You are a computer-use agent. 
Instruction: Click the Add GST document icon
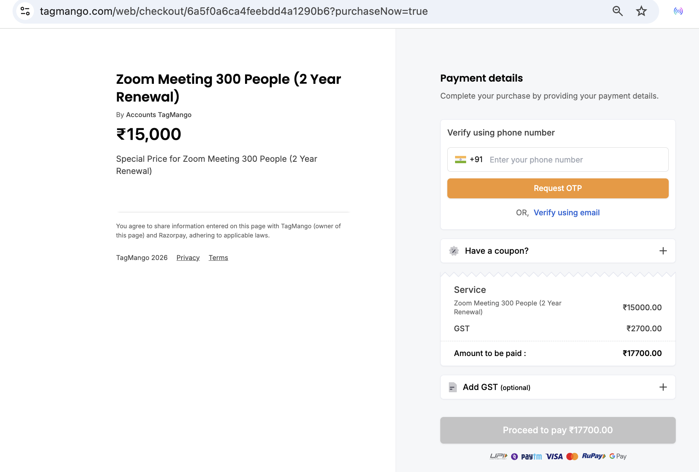coord(453,387)
